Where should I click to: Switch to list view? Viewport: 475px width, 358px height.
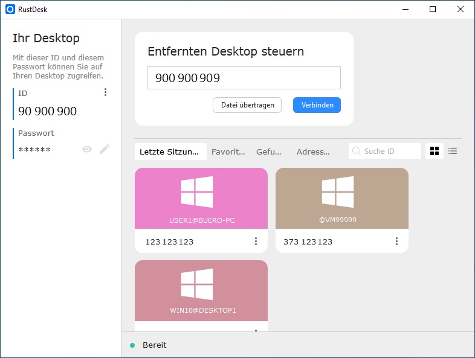pos(453,151)
